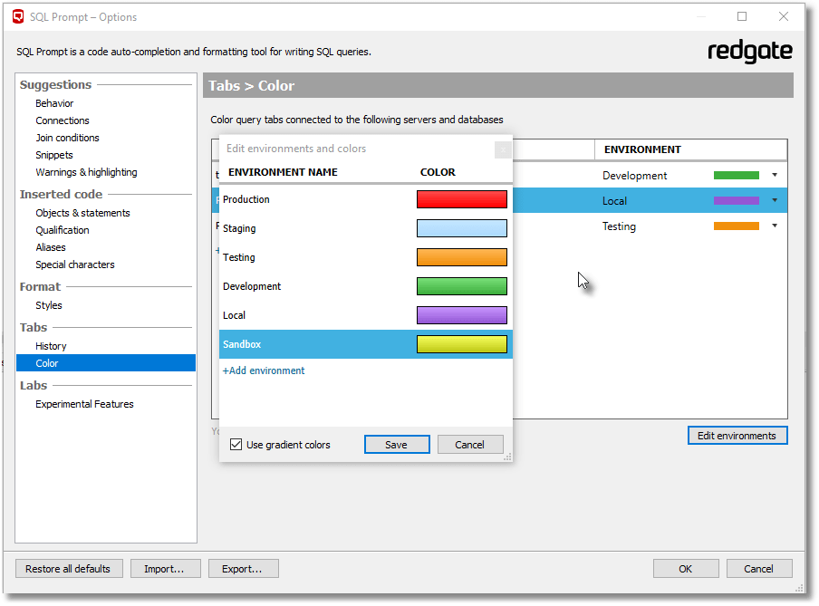Close the Edit environments popup
819x606 pixels.
503,149
